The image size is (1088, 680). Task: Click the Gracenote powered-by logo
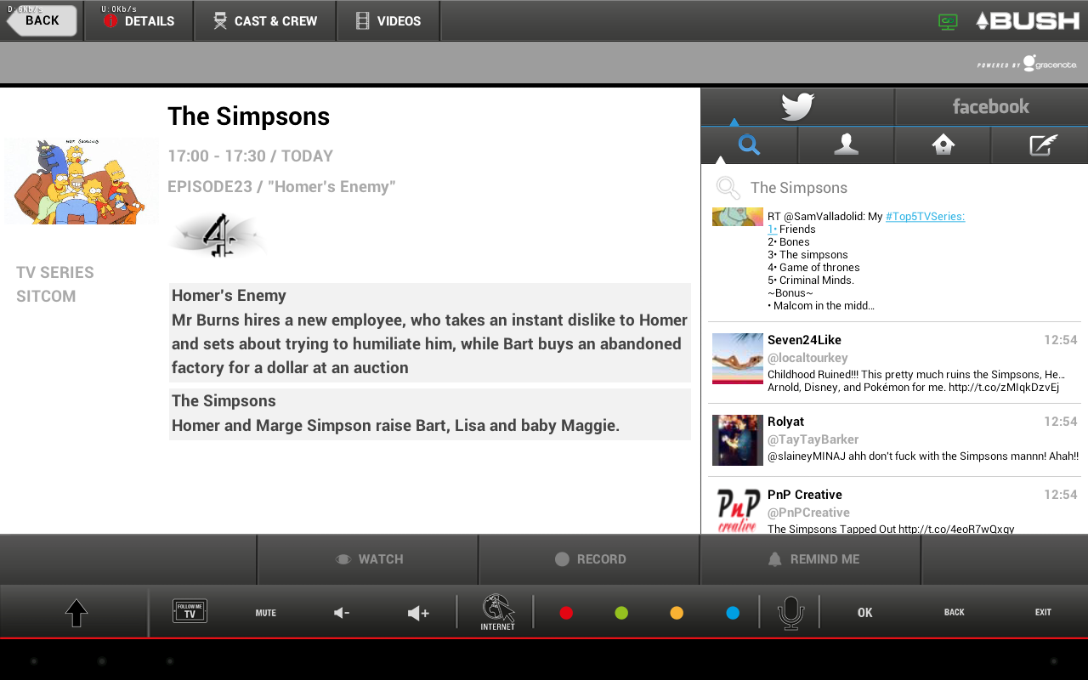pyautogui.click(x=1027, y=64)
